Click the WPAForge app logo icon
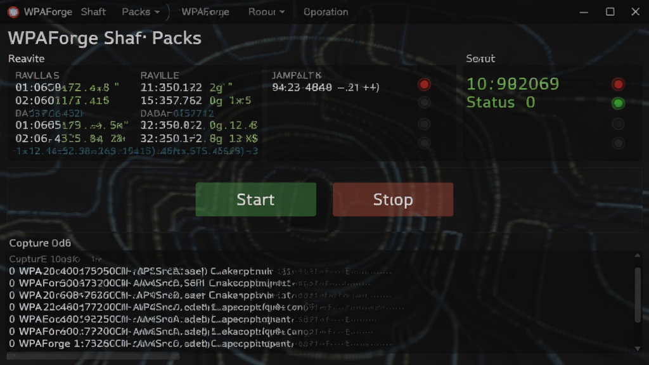 13,12
